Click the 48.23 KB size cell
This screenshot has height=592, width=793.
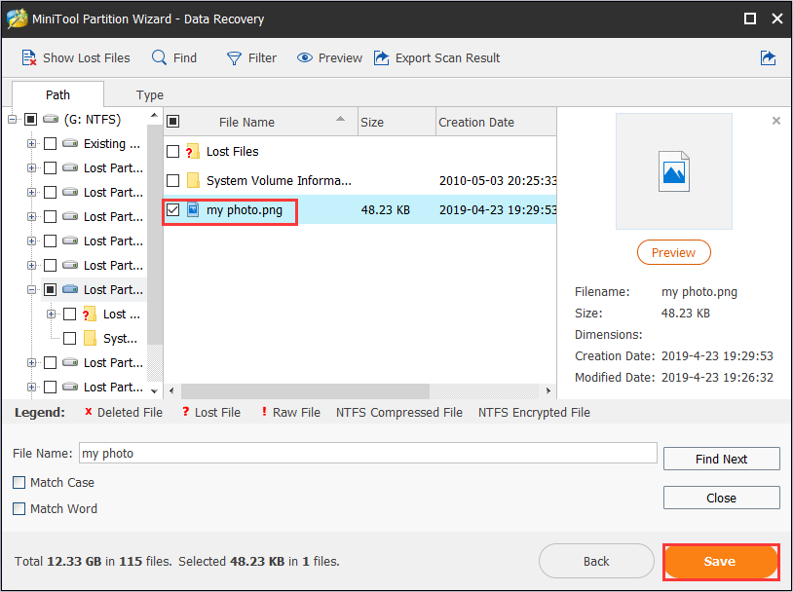pyautogui.click(x=386, y=209)
